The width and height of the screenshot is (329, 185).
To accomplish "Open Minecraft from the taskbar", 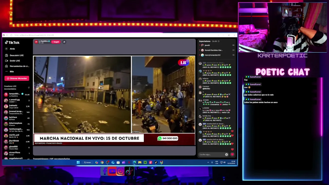I will (x=145, y=162).
